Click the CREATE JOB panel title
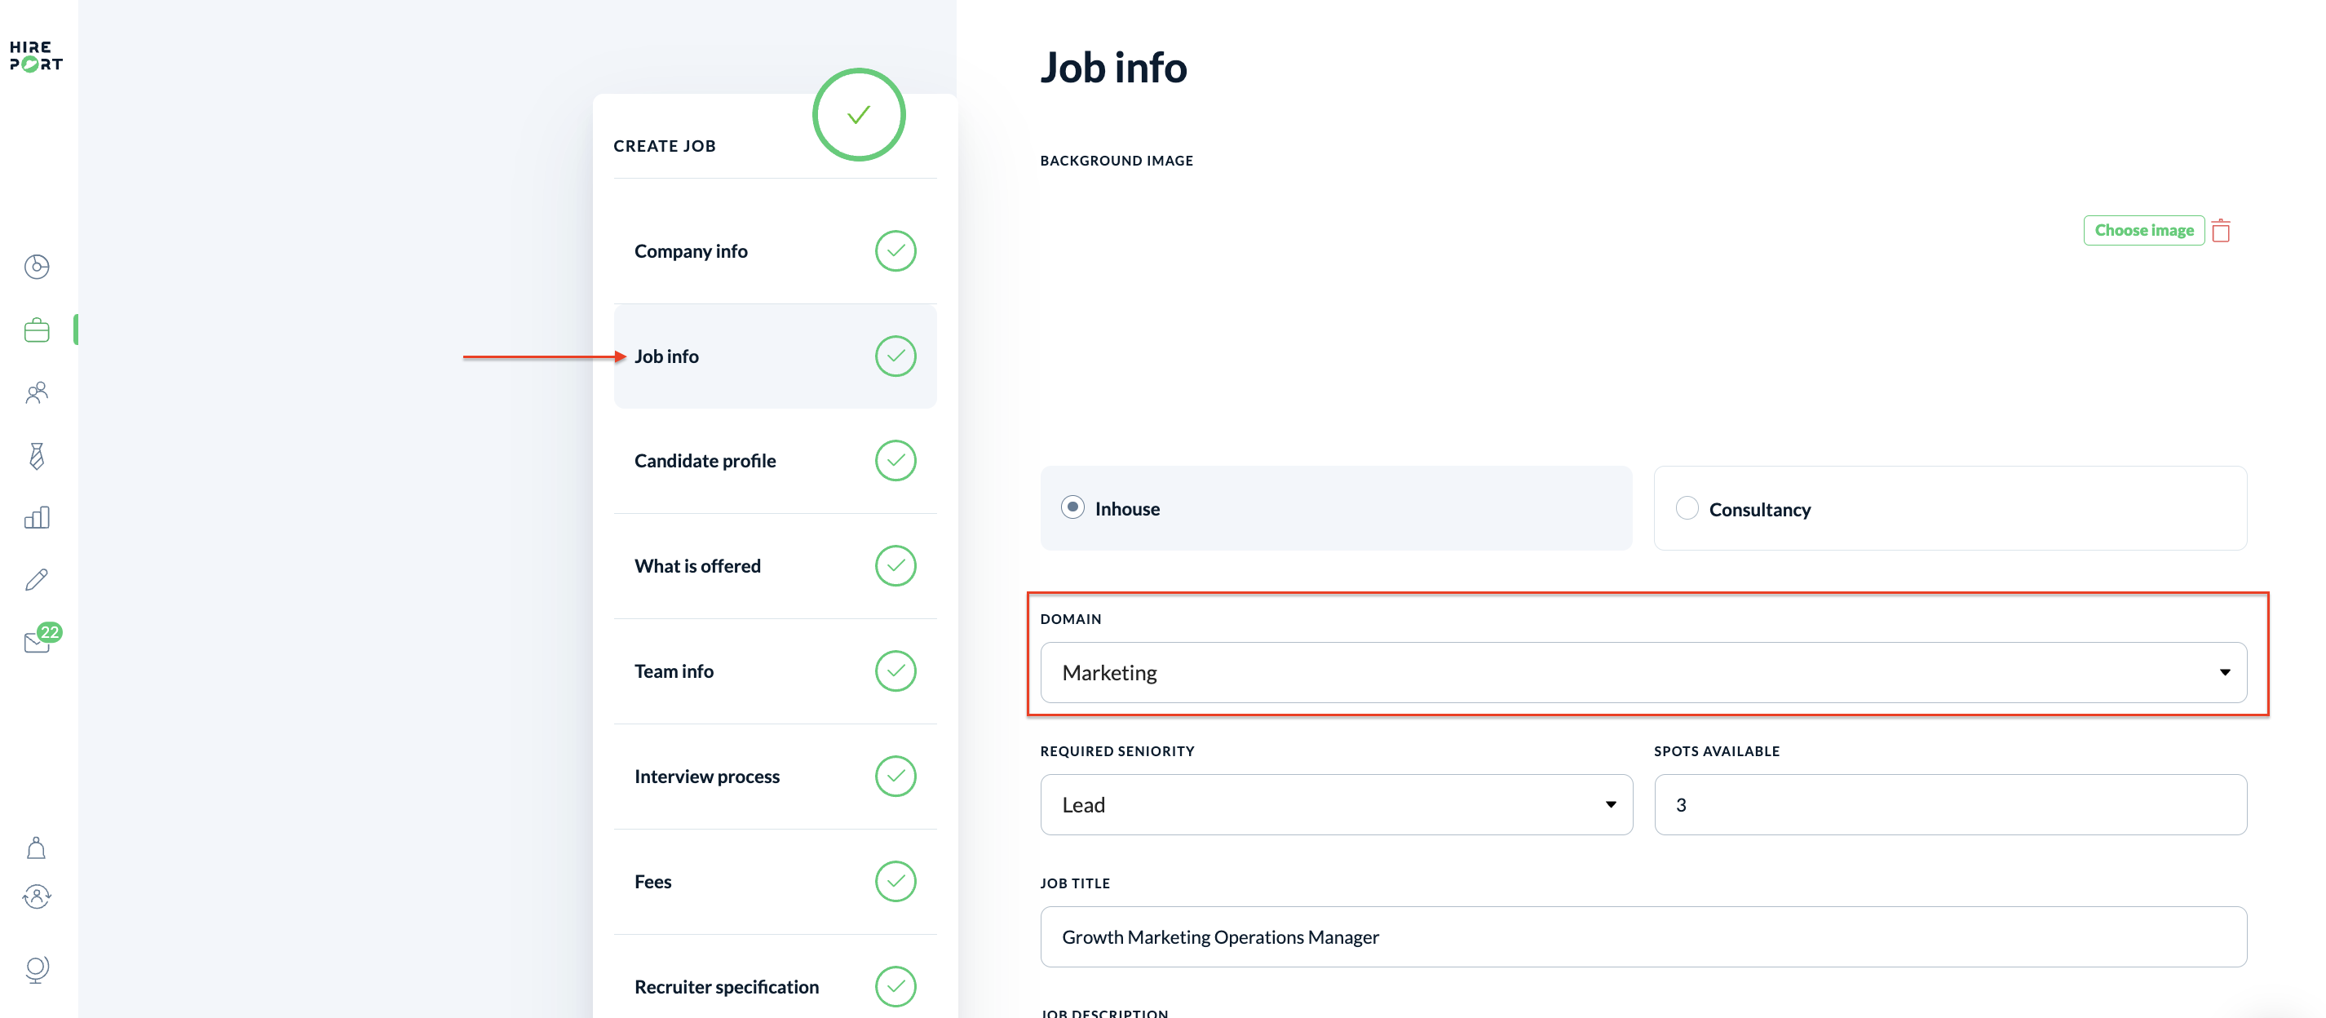 pyautogui.click(x=665, y=146)
